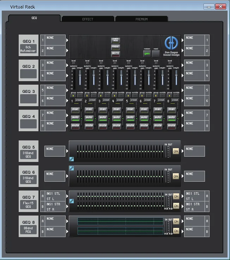Click channel 3 group indicator
The image size is (230, 260).
pos(101,96)
